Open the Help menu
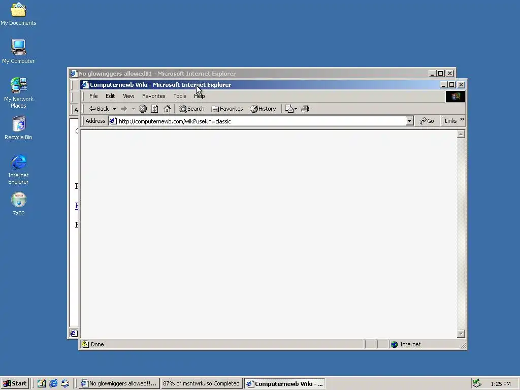Screen dimensions: 520x390 (199, 96)
